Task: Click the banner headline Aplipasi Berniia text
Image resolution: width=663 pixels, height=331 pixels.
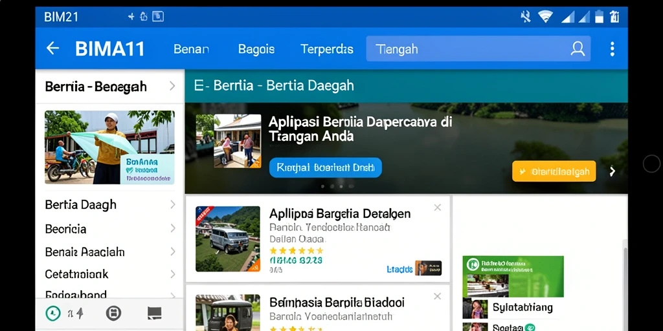Action: tap(360, 129)
